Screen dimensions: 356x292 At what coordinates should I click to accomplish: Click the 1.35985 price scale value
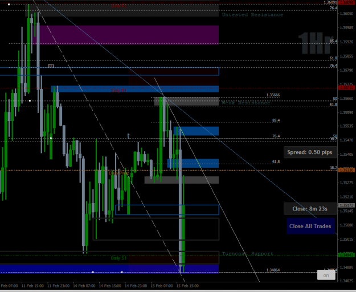pyautogui.click(x=346, y=28)
